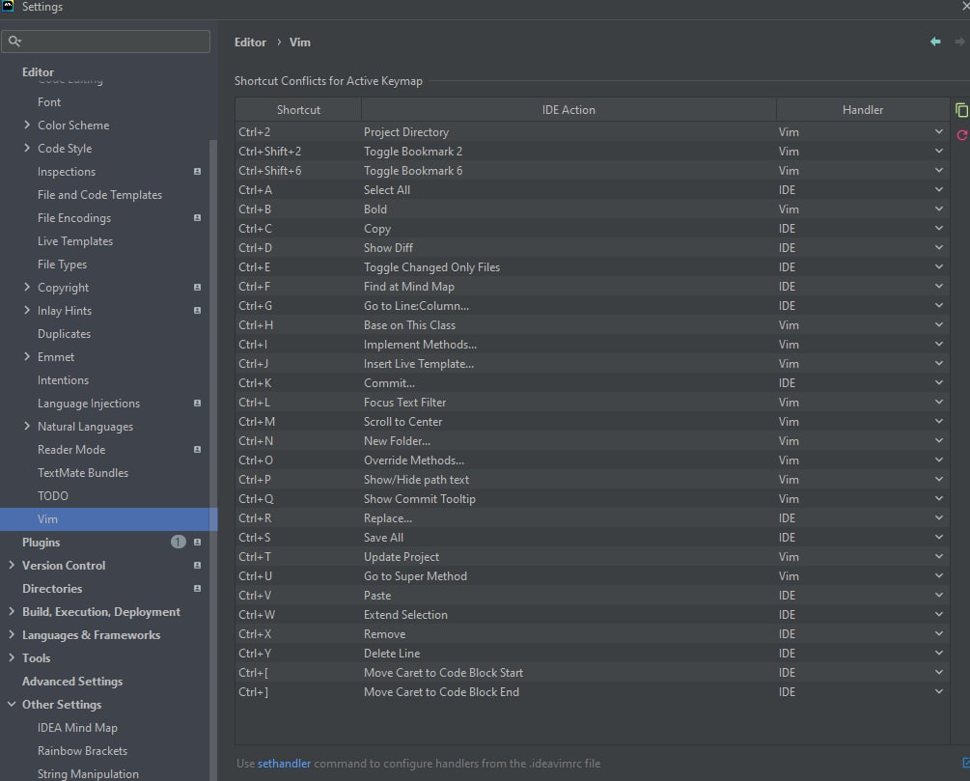Click the search magnifier icon in the settings search box
Screen dimensions: 970x781
15,42
